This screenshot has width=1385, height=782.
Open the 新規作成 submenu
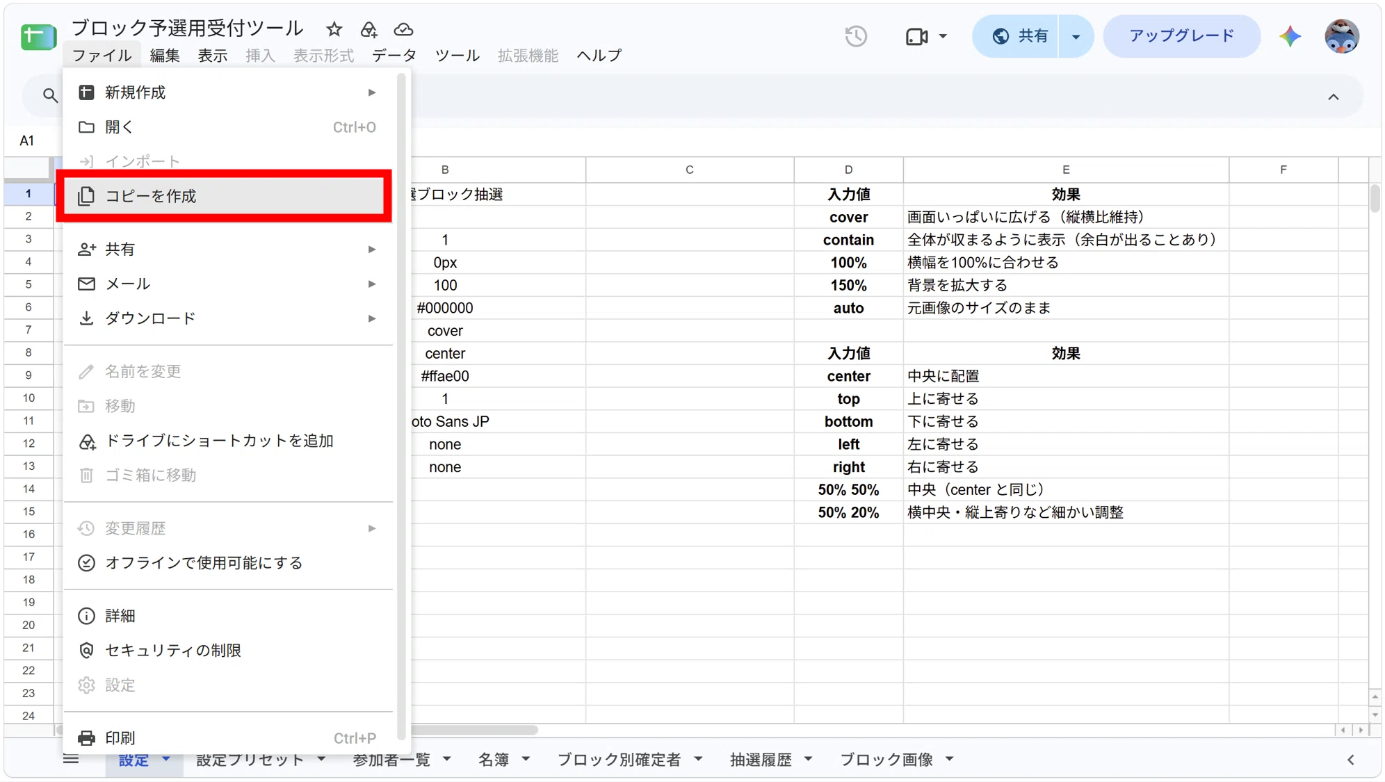tap(228, 92)
